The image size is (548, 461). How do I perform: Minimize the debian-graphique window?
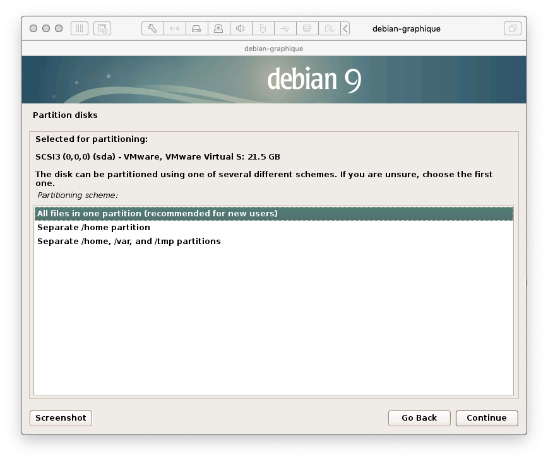(46, 28)
